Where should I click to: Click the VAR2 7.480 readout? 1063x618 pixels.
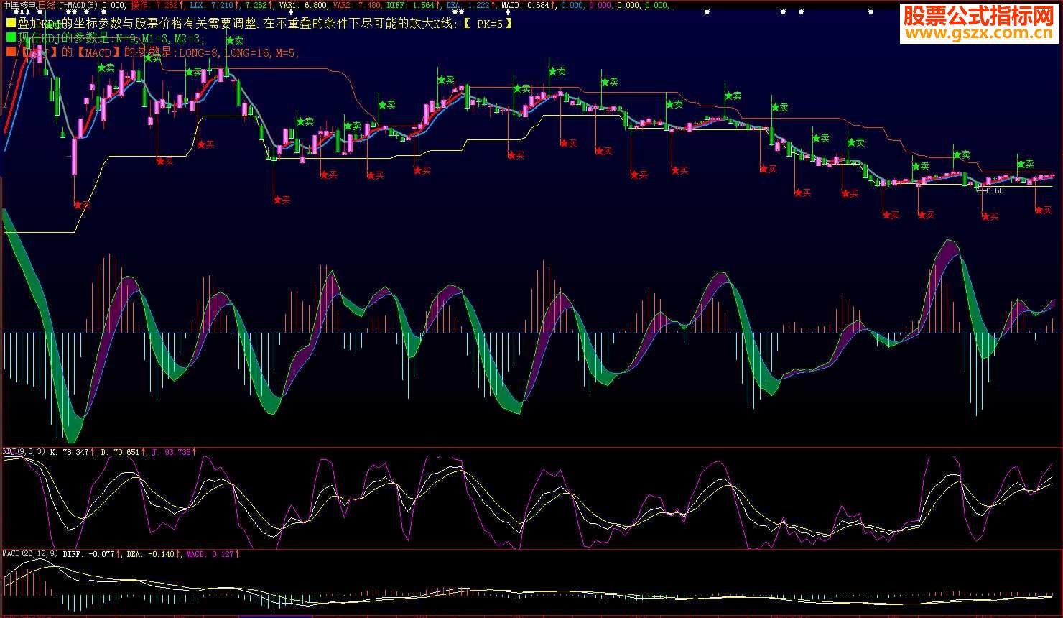tap(357, 5)
